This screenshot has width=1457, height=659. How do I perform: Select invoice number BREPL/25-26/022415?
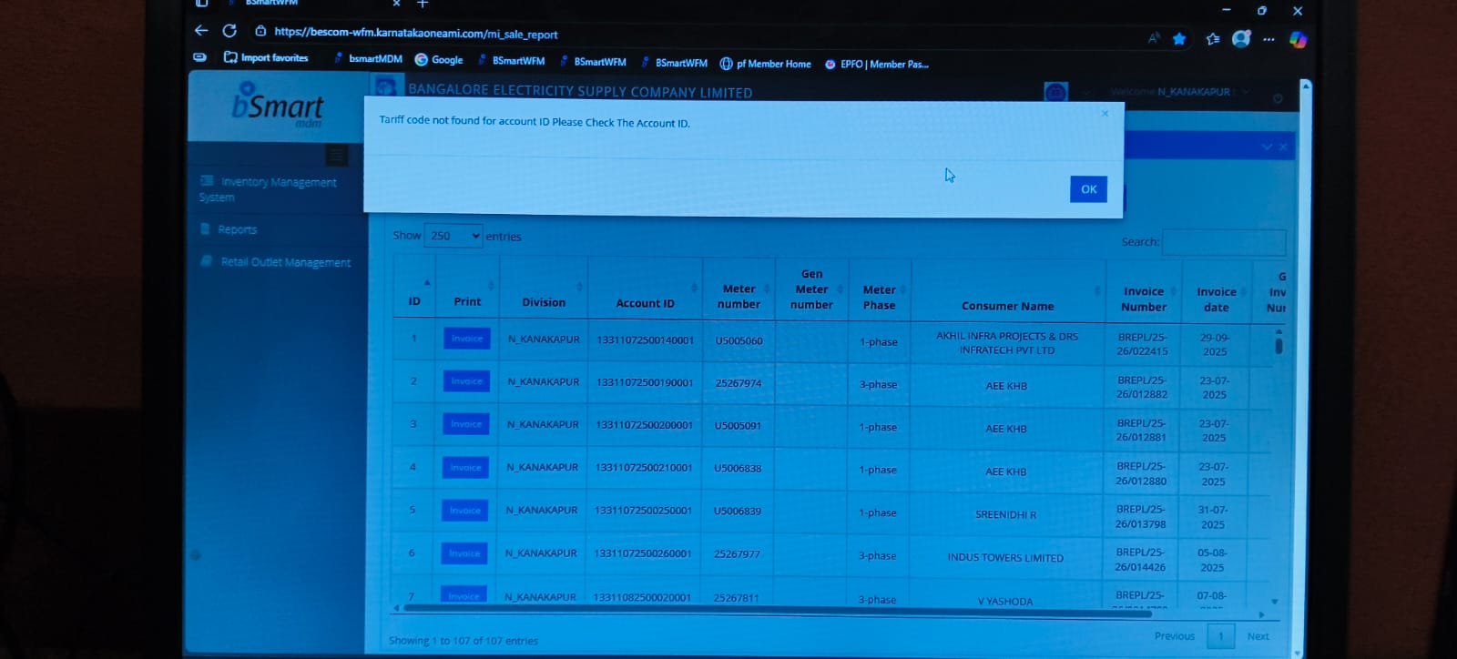tap(1142, 344)
